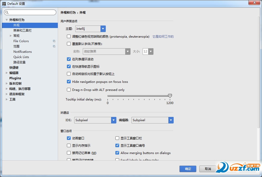
Task: Click the copy icon beside 范围
Action: [54, 46]
